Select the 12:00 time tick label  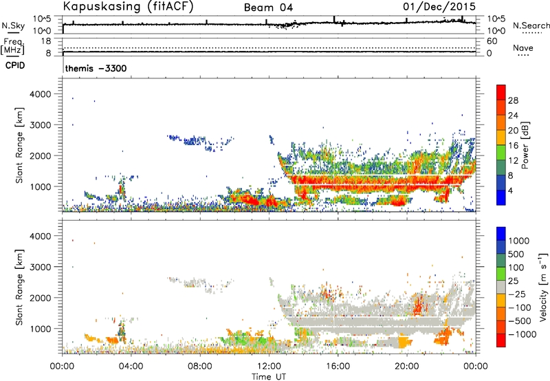coord(269,367)
